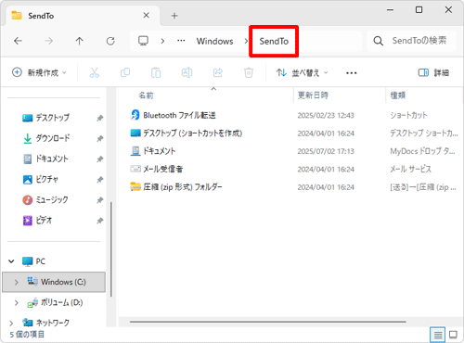Click the 2025/02/23 12:43 date cell
This screenshot has height=343, width=464.
click(x=326, y=115)
